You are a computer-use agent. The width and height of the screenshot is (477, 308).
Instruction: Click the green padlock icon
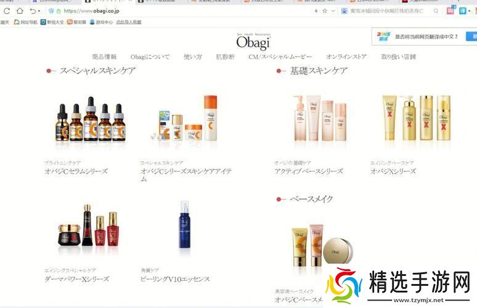click(59, 11)
